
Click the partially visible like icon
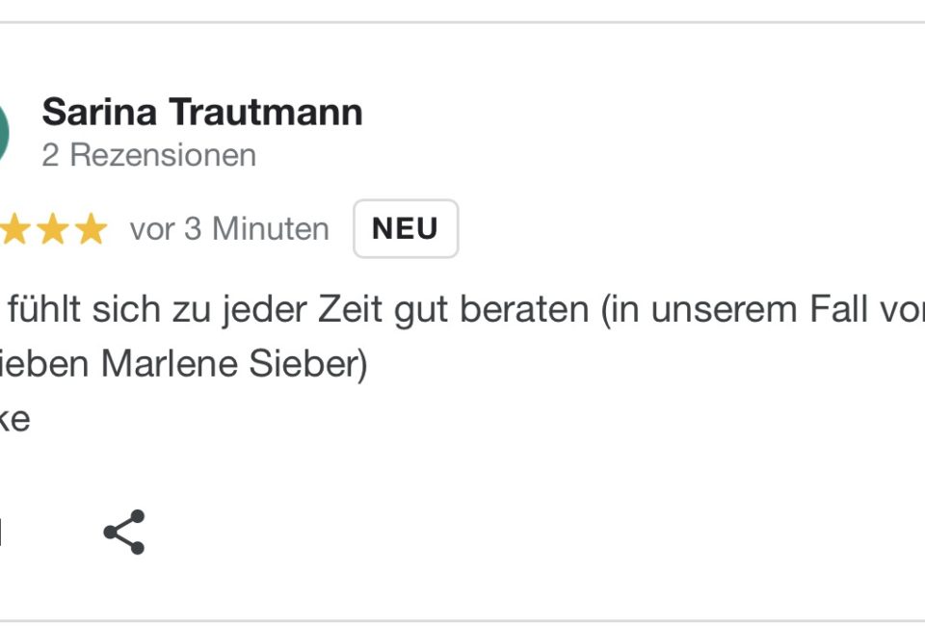pyautogui.click(x=1, y=532)
